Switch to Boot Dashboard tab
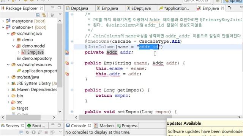This screenshot has width=243, height=136. coord(36,126)
